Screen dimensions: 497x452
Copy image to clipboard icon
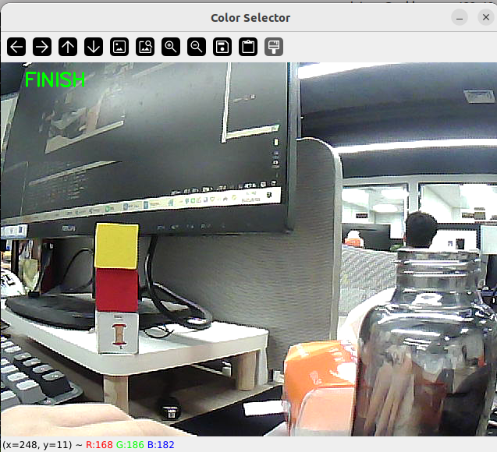click(248, 47)
